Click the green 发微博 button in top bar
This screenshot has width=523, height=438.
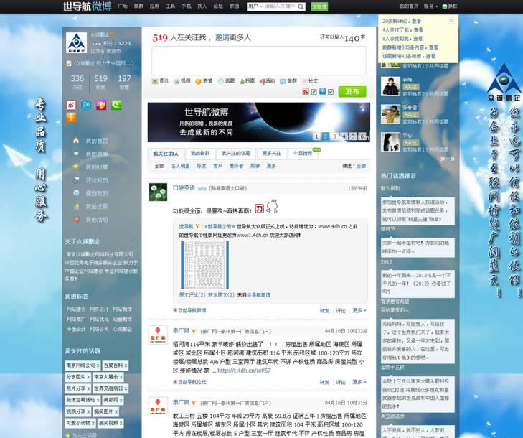(x=319, y=6)
